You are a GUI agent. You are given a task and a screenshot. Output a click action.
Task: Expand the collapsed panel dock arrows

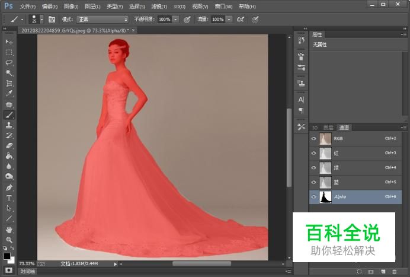[x=305, y=28]
